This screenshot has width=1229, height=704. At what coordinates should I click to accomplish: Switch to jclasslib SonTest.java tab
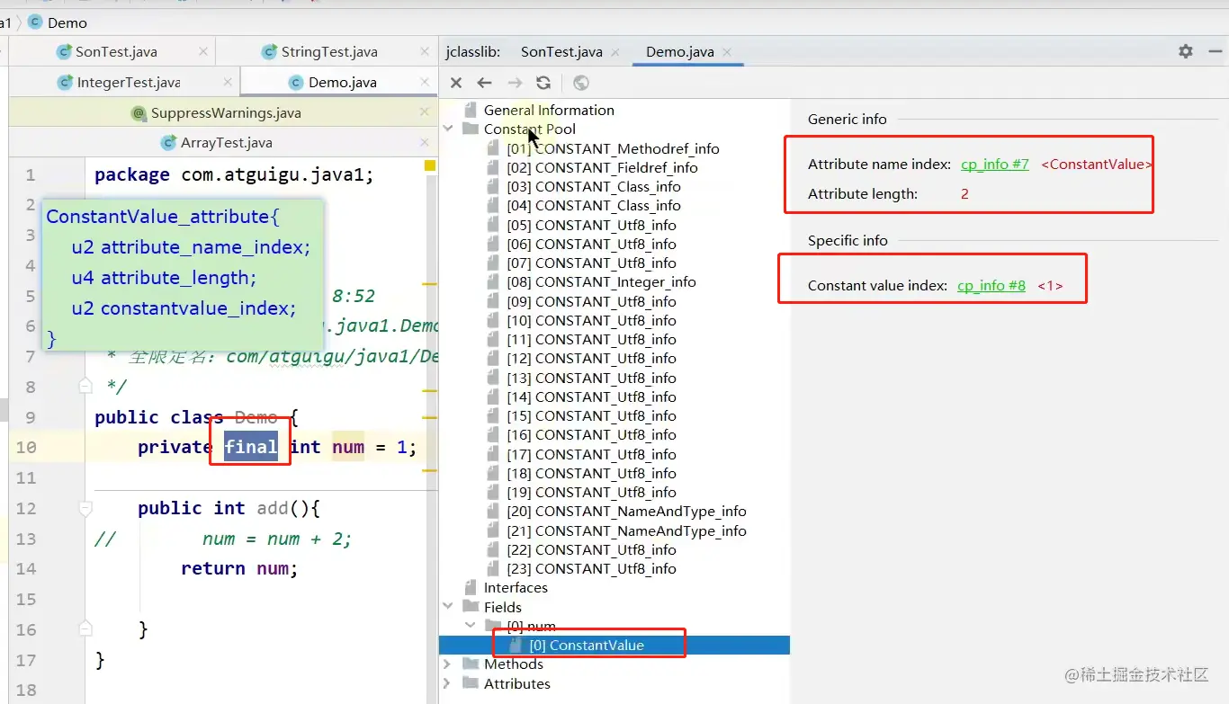pos(561,51)
